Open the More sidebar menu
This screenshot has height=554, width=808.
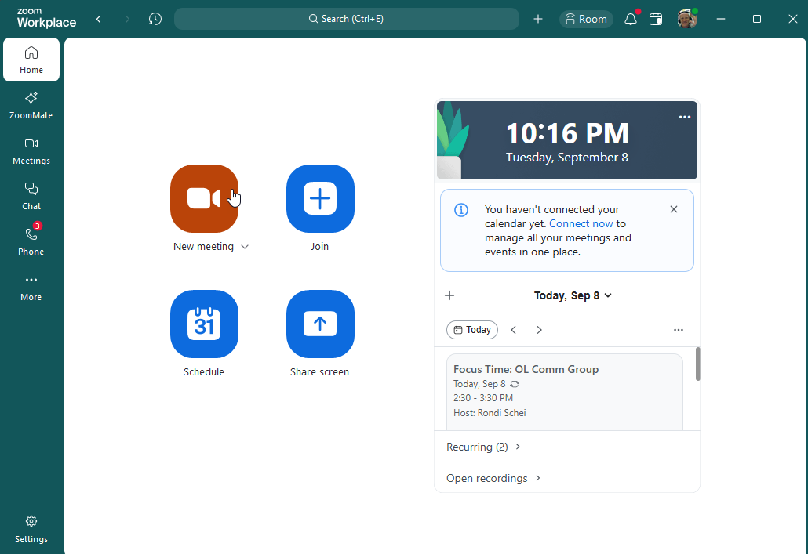pyautogui.click(x=31, y=288)
